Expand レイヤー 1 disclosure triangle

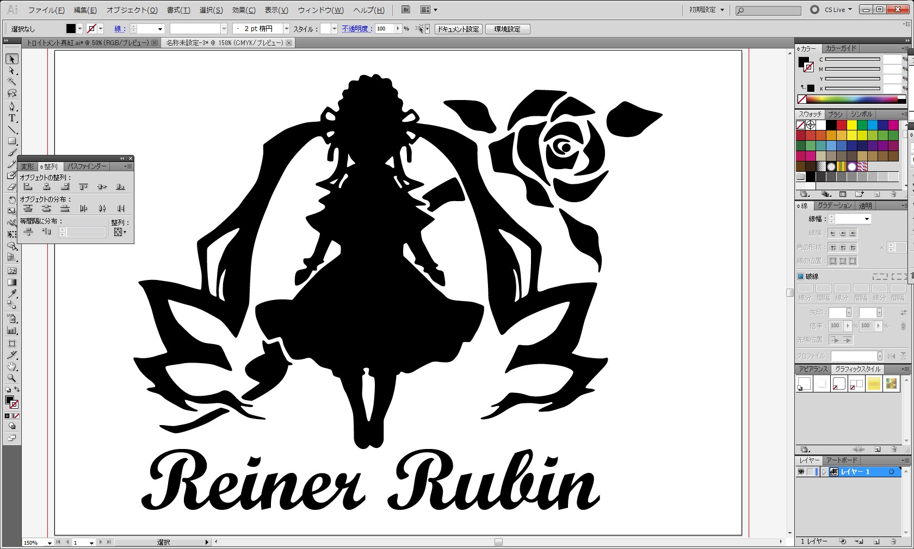tap(824, 472)
